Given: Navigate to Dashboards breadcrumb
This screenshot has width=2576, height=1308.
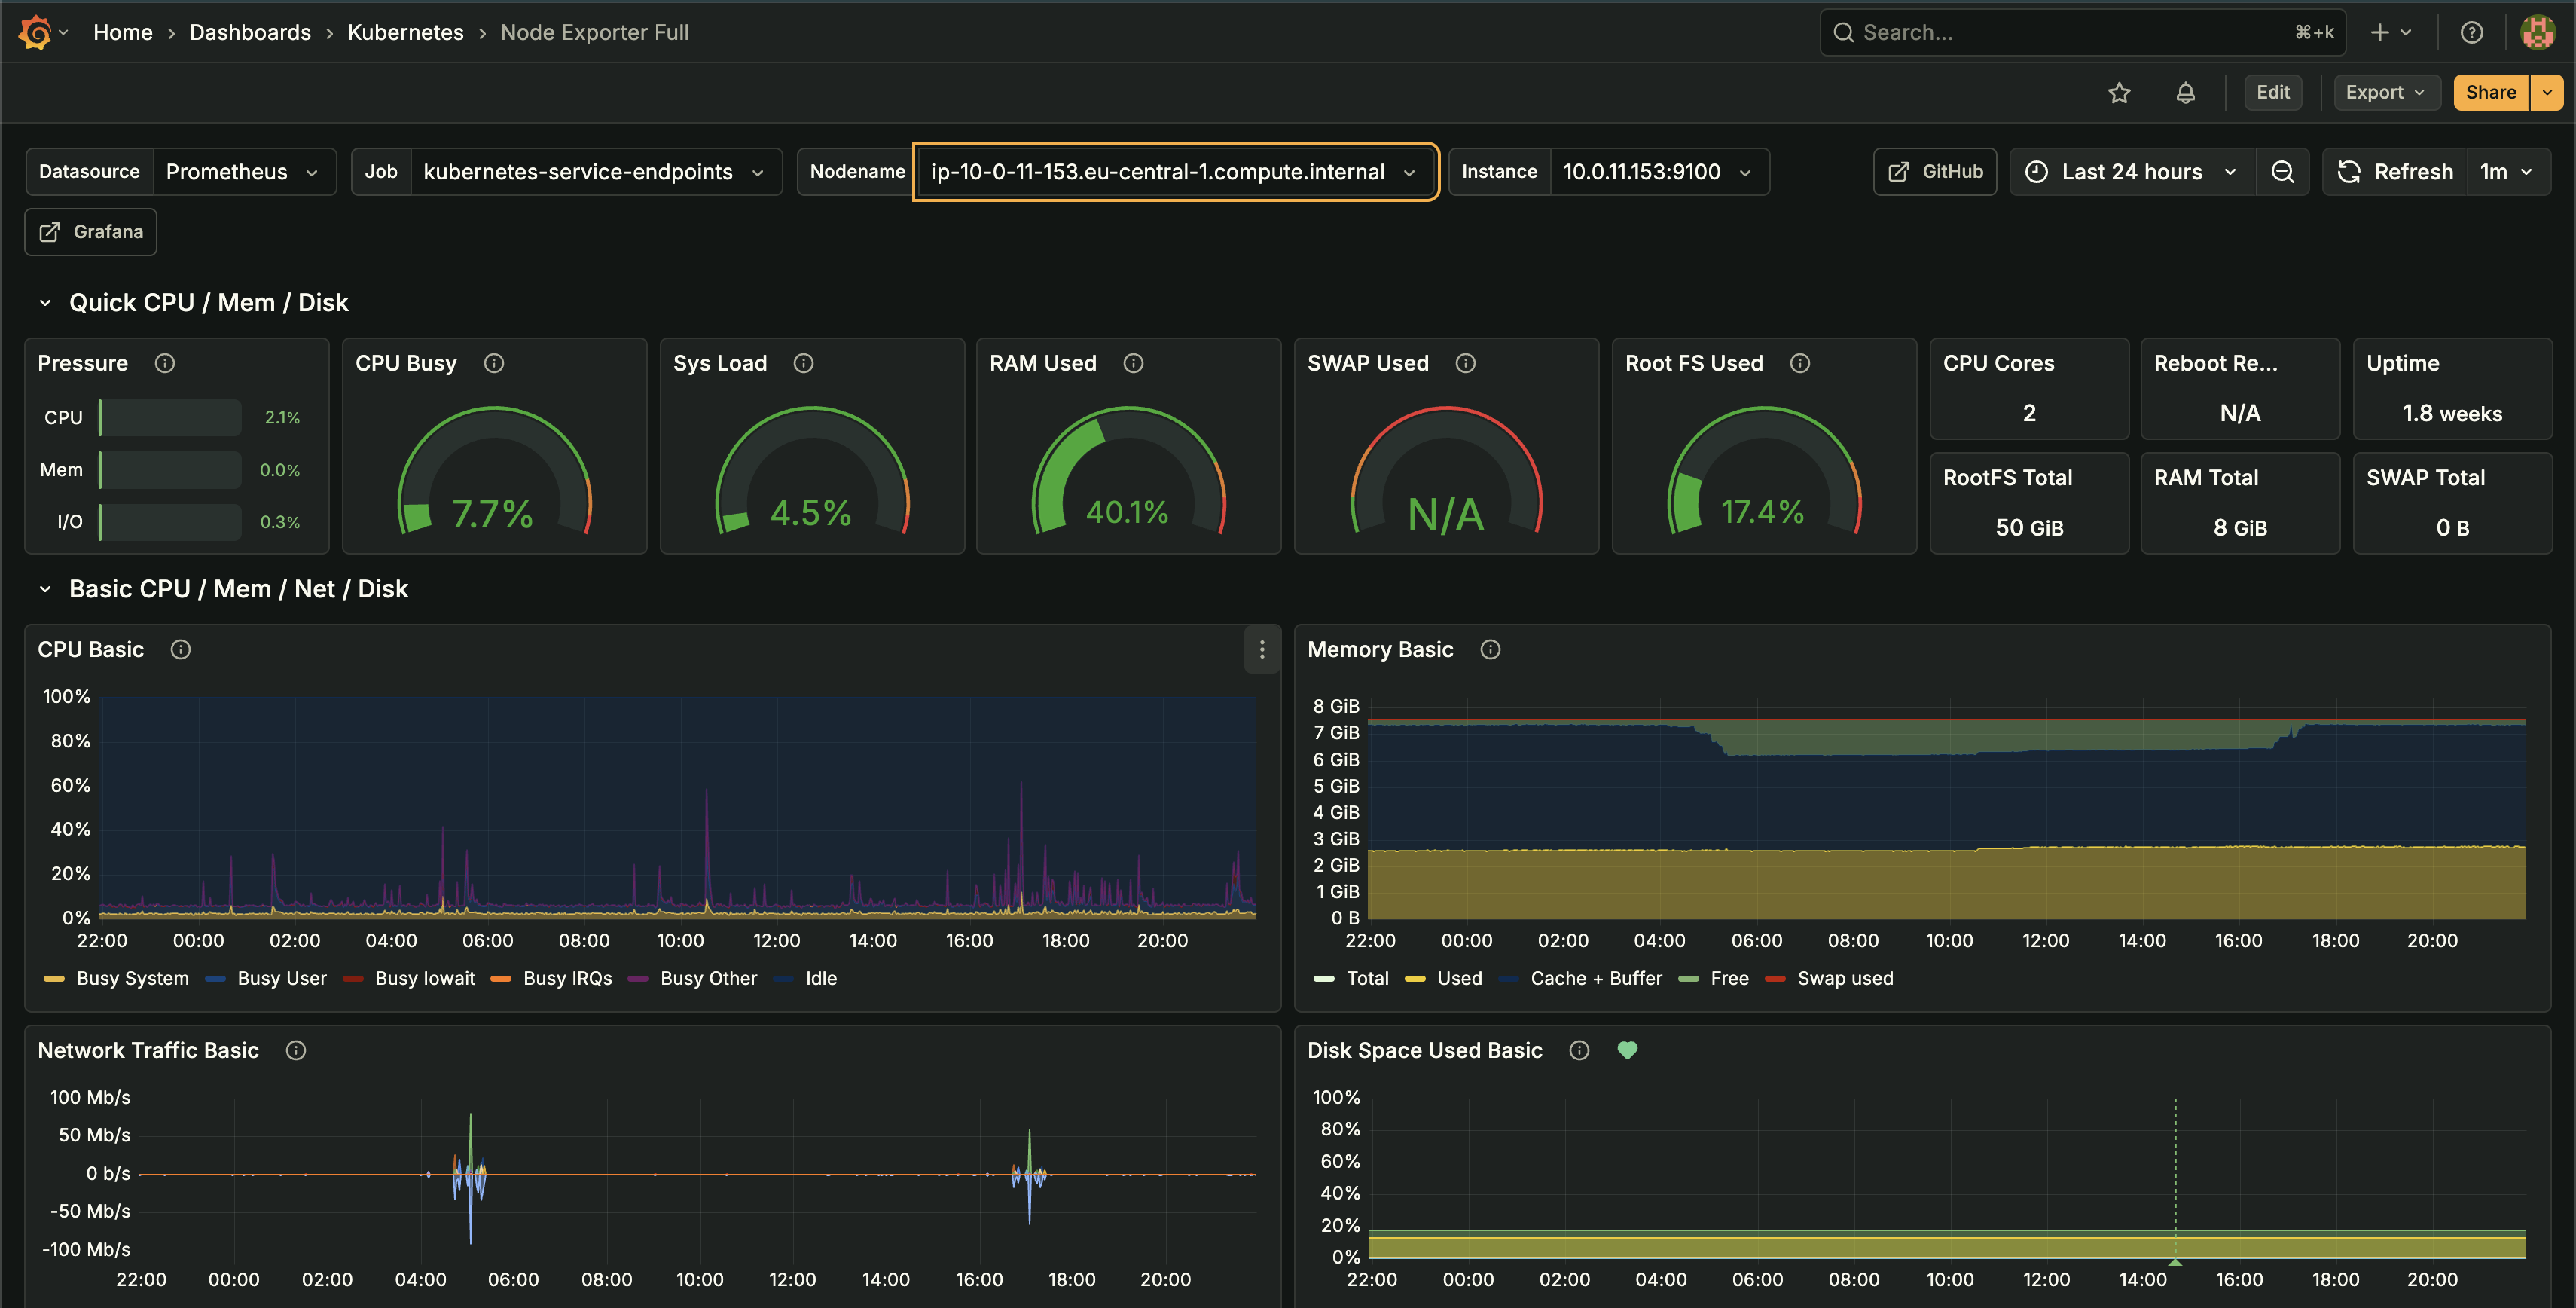Looking at the screenshot, I should pyautogui.click(x=250, y=32).
